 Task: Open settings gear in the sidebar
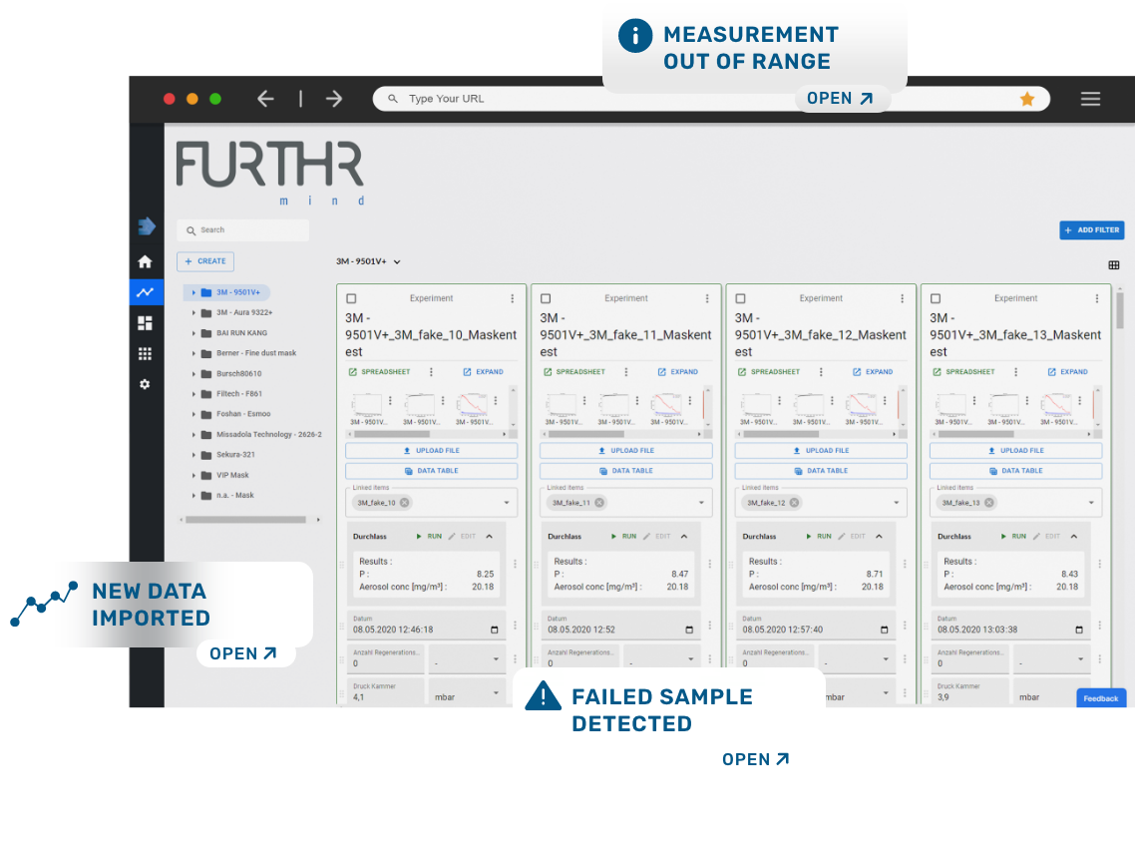tap(145, 384)
